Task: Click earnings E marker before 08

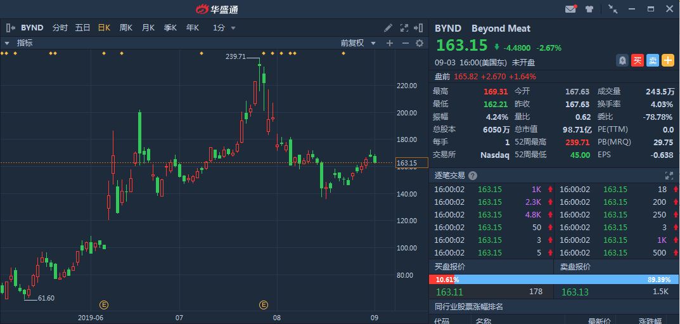Action: [x=263, y=304]
